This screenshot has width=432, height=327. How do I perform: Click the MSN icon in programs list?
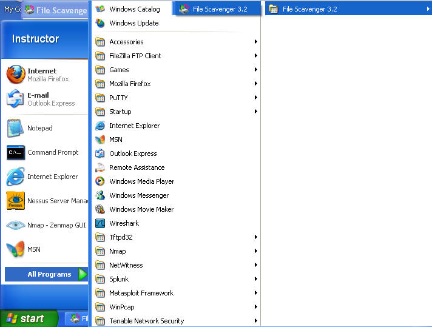click(100, 140)
